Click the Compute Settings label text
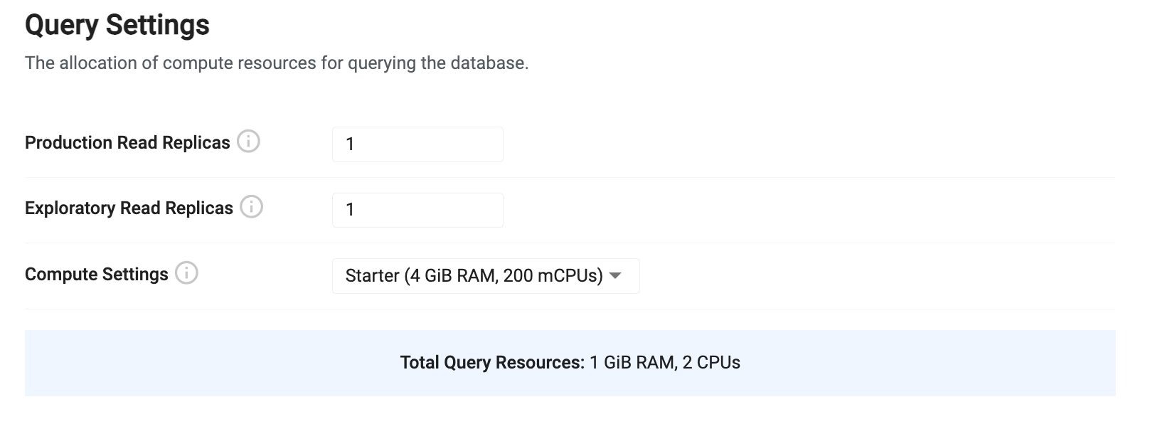This screenshot has width=1155, height=424. (x=96, y=275)
